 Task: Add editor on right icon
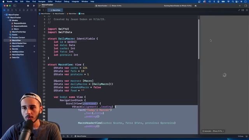coord(247,10)
